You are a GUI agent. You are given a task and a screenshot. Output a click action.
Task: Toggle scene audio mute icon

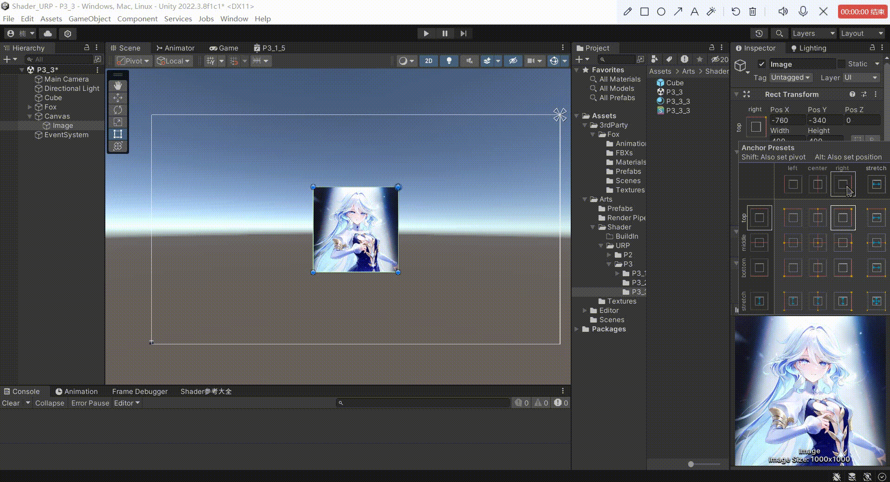coord(469,61)
